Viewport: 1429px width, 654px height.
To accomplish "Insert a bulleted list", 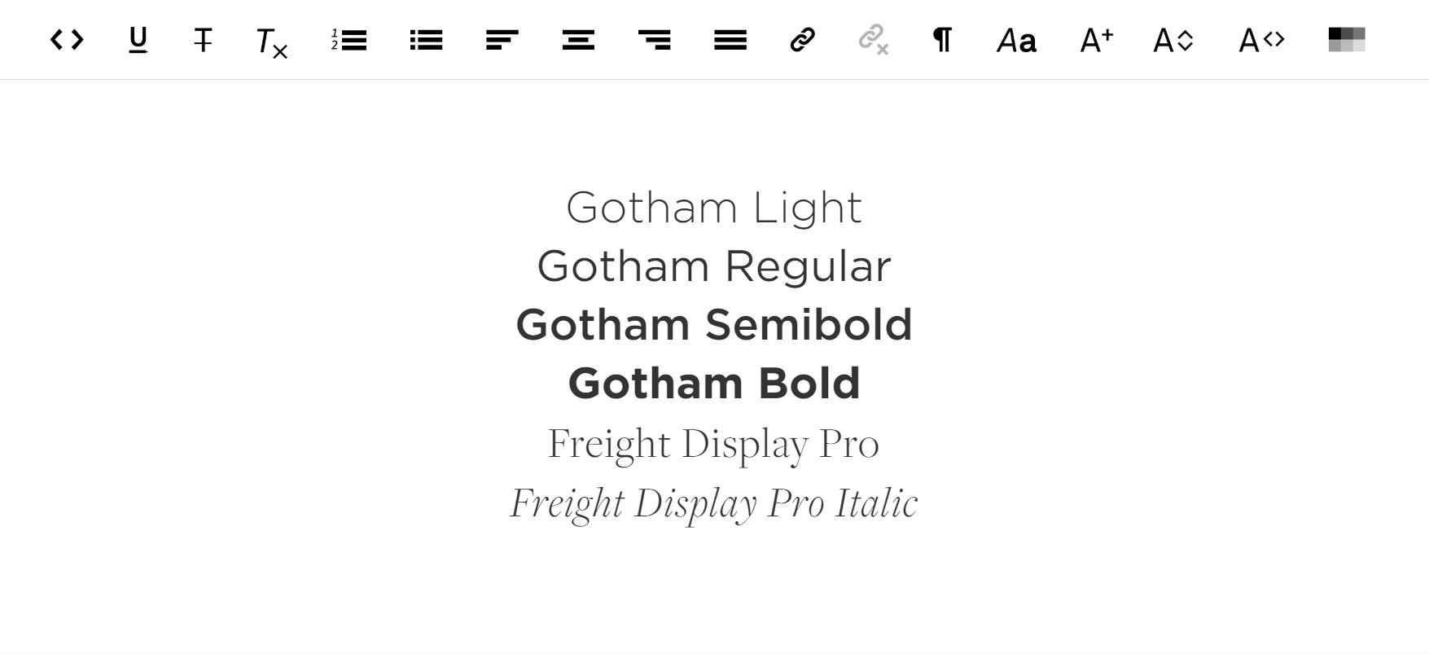I will click(426, 40).
